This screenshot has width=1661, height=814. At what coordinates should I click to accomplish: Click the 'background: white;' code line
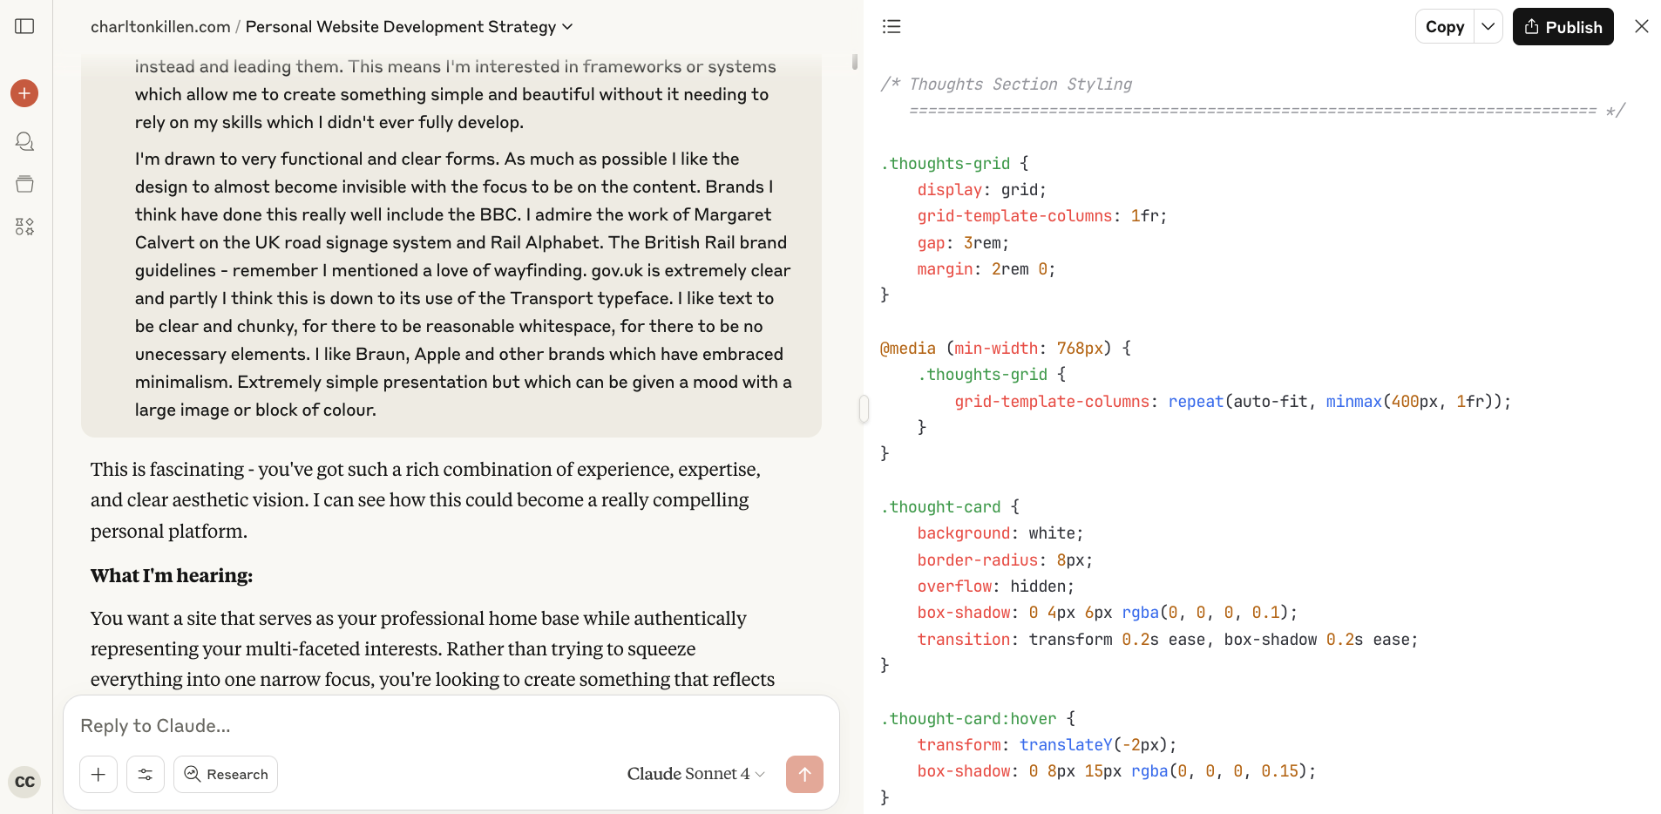point(1000,533)
